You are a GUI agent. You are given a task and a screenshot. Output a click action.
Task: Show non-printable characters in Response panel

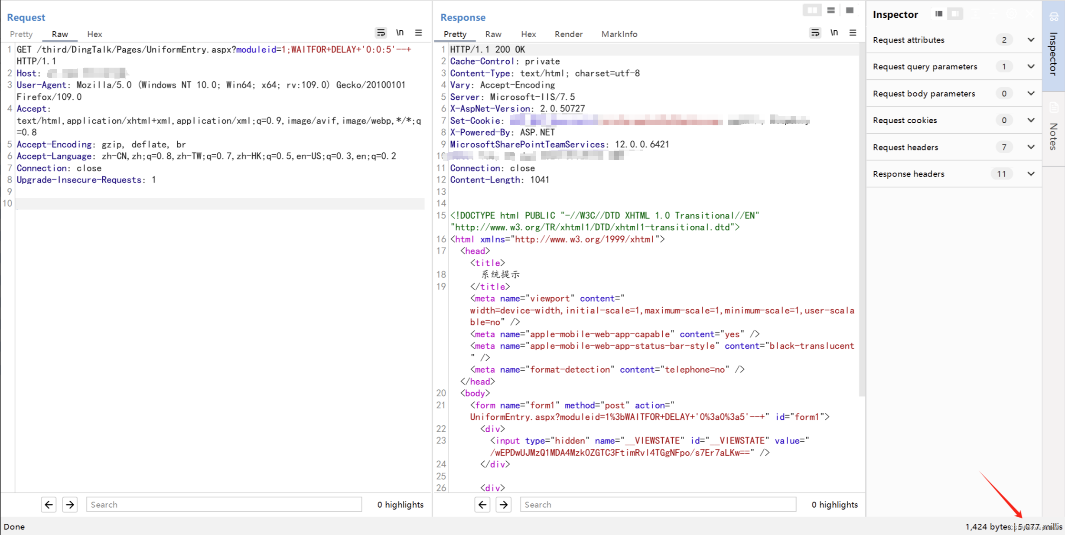point(834,33)
